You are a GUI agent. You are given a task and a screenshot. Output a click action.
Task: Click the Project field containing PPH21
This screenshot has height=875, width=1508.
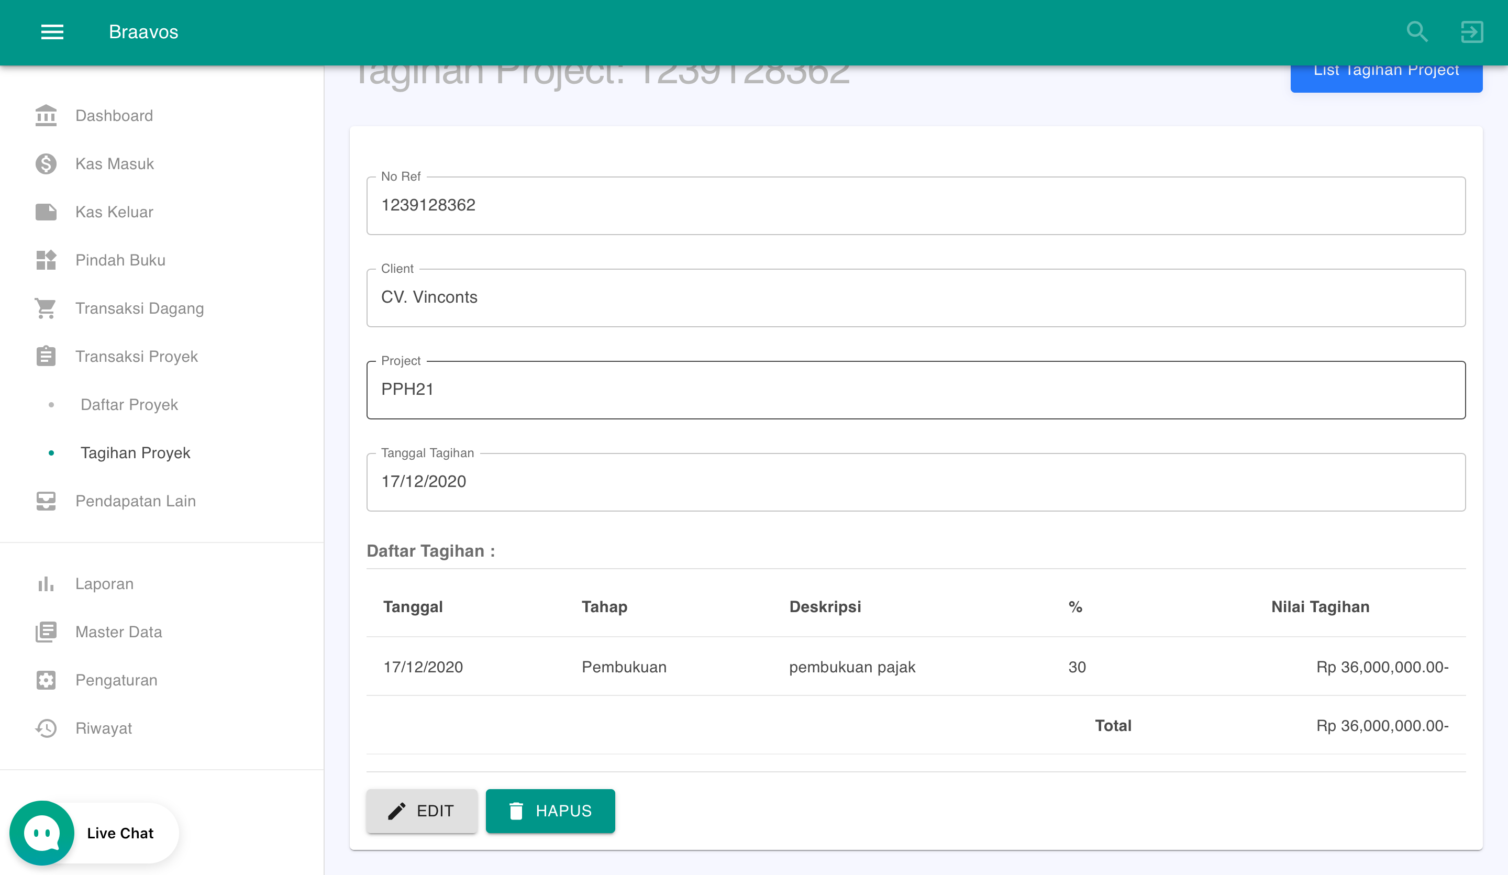click(x=916, y=390)
